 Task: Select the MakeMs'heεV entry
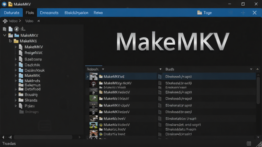pos(114,119)
